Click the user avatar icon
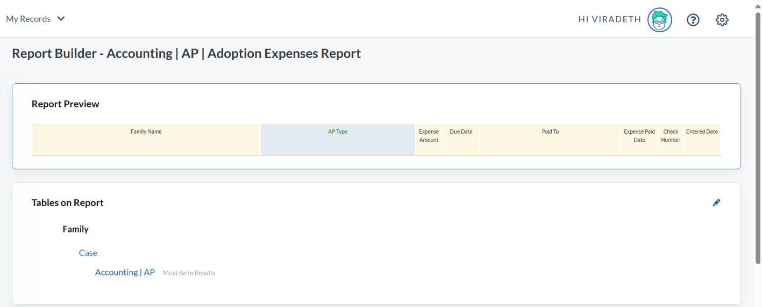This screenshot has height=307, width=762. coord(660,20)
